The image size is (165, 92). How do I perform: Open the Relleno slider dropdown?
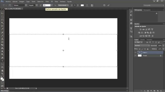click(163, 49)
